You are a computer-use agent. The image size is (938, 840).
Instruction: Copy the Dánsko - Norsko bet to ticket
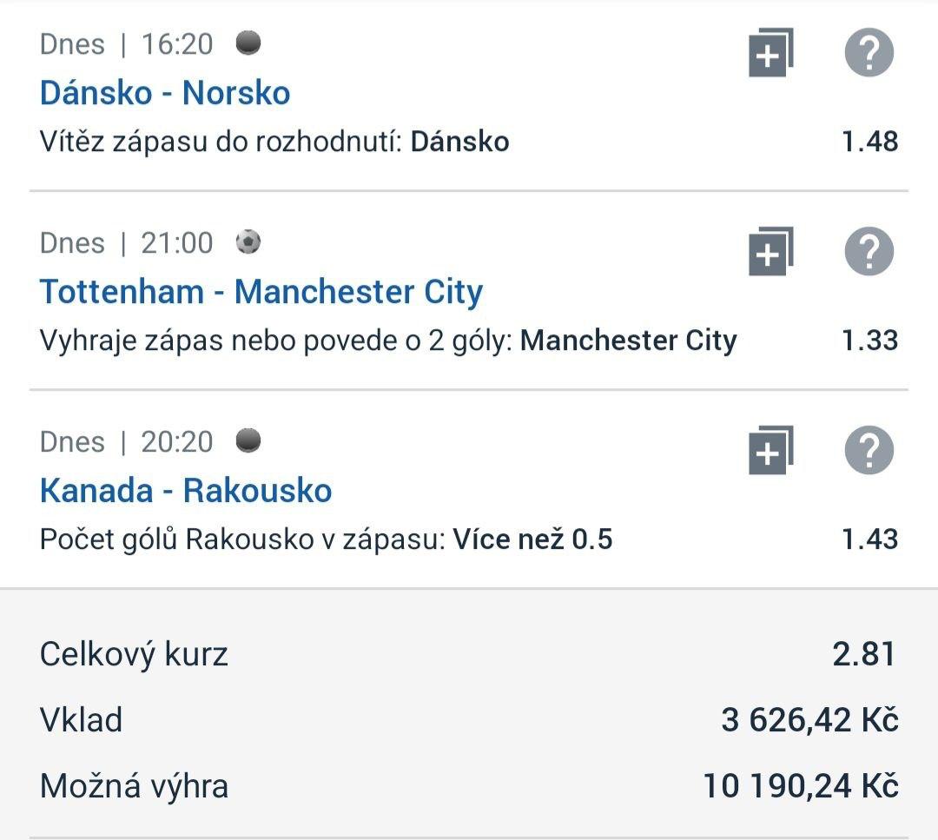771,53
